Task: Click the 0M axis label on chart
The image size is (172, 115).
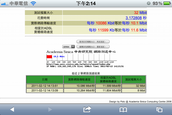Action: click(48, 62)
